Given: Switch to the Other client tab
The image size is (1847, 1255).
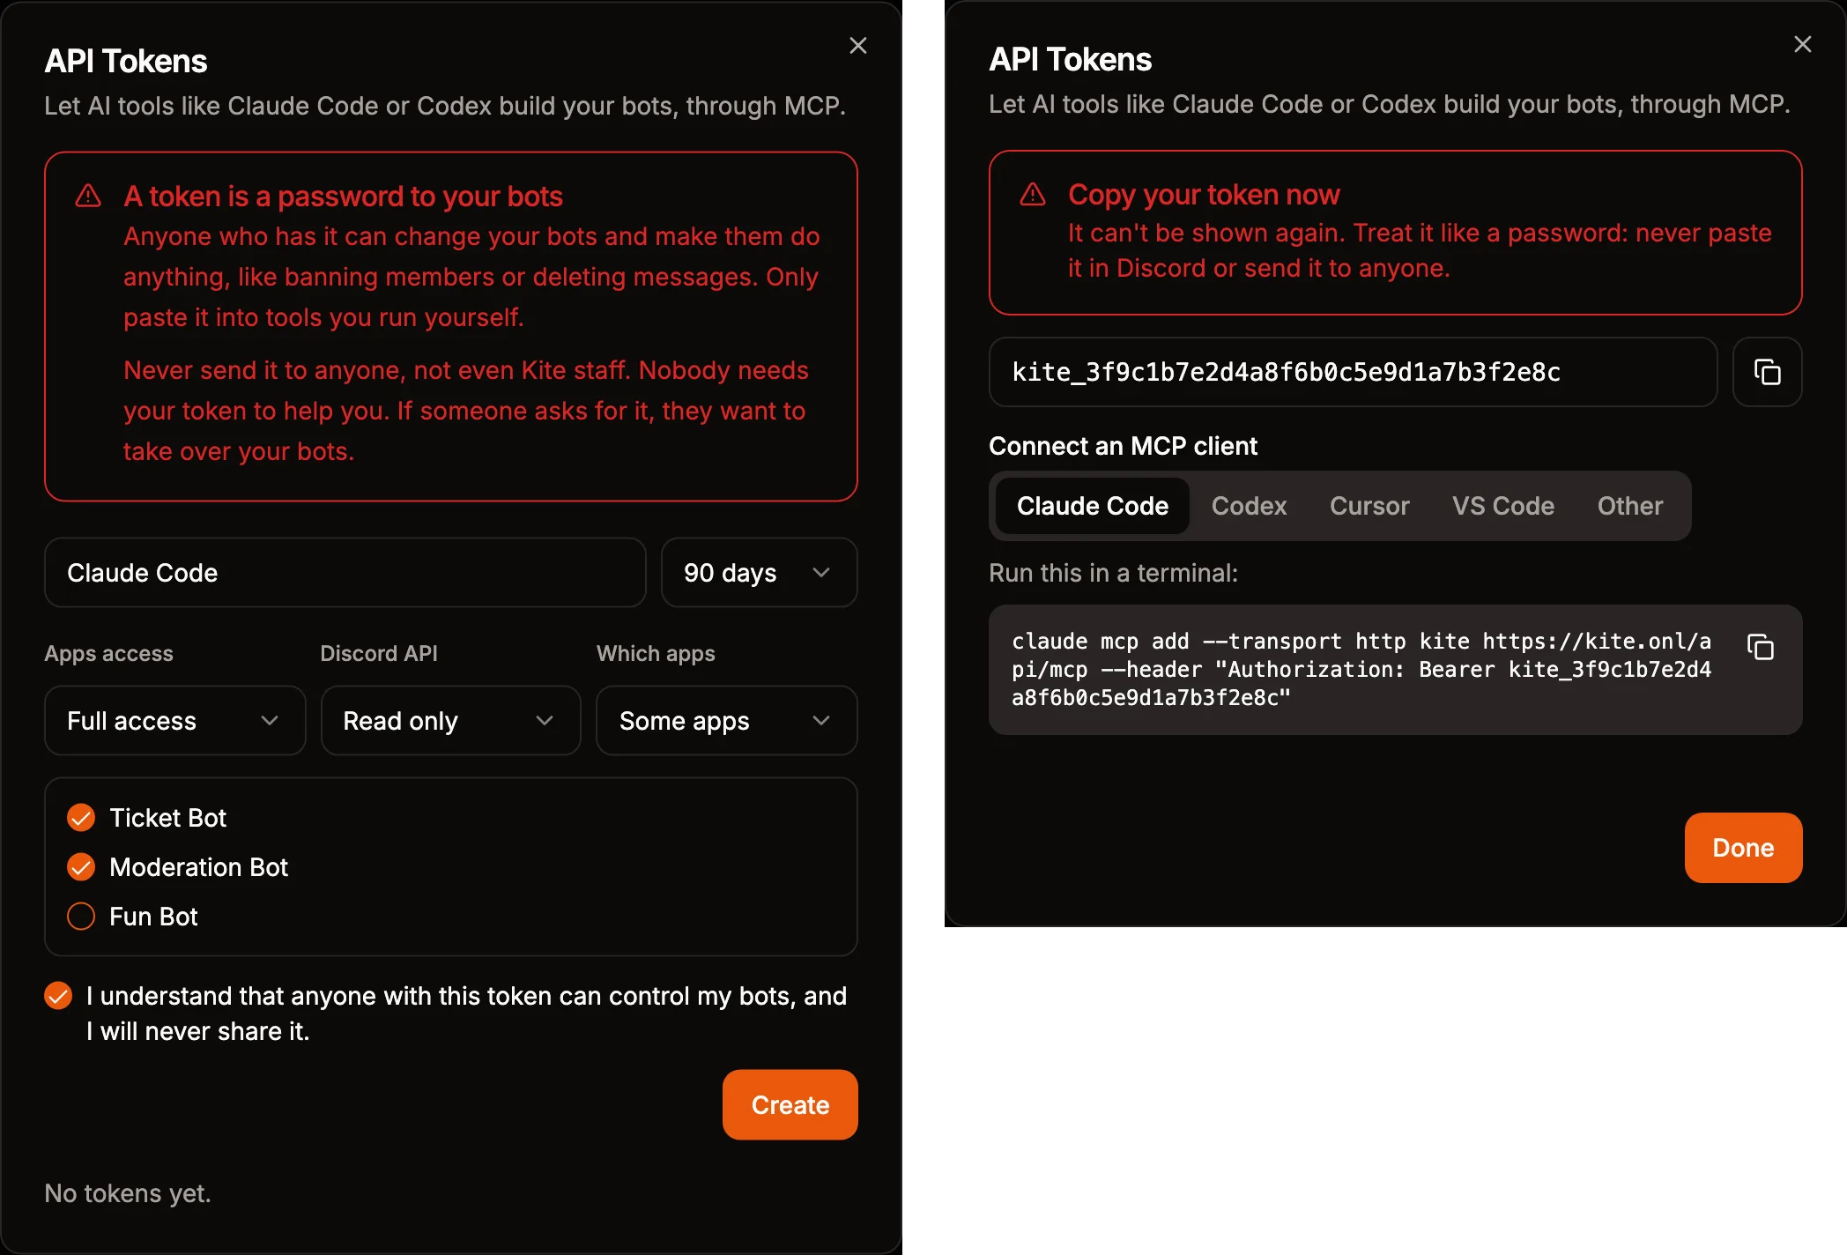Looking at the screenshot, I should point(1629,506).
